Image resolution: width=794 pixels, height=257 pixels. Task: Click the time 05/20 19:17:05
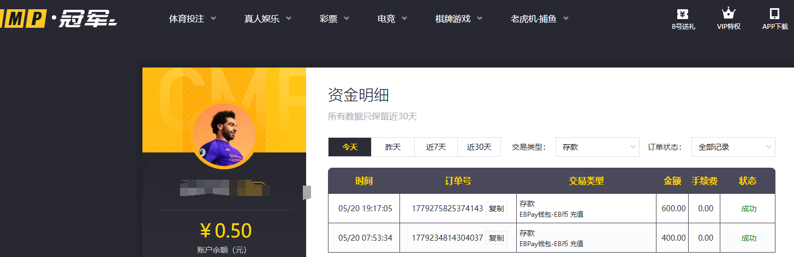tap(365, 209)
